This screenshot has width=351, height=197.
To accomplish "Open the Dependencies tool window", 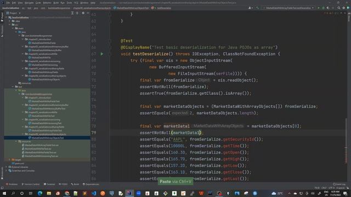I will point(91,184).
